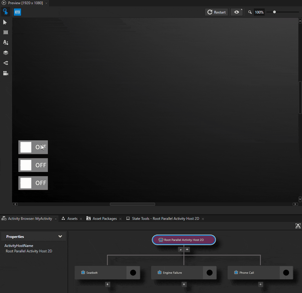
Task: Switch on the bottom OFF toggle
Action: [x=33, y=183]
